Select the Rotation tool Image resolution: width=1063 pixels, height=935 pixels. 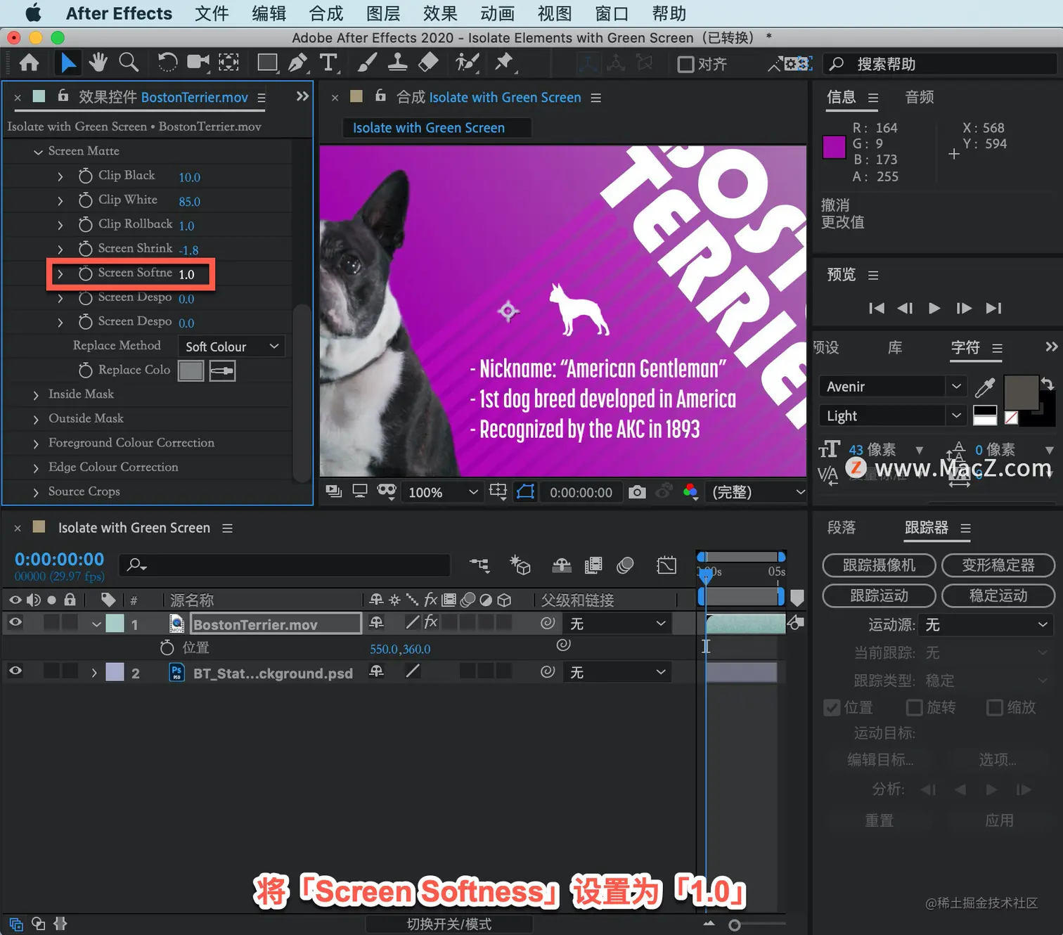point(167,63)
